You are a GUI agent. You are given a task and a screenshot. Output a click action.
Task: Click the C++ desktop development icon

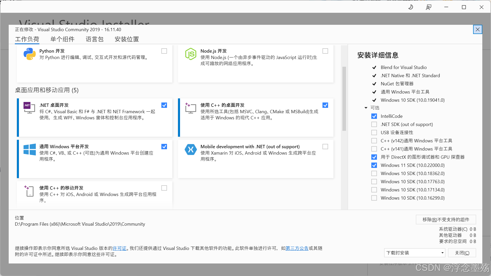[191, 108]
